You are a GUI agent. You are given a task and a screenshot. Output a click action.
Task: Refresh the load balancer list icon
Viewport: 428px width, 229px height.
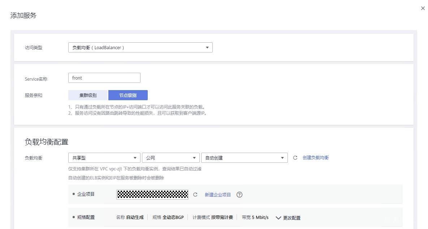[295, 158]
